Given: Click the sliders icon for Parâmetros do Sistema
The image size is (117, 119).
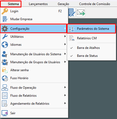Looking at the screenshot, I should 71,29.
